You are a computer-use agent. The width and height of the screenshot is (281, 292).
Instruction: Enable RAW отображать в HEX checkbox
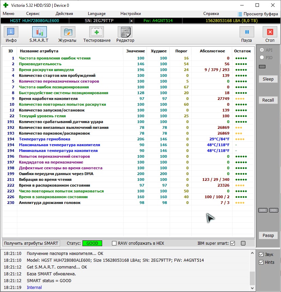[114, 243]
